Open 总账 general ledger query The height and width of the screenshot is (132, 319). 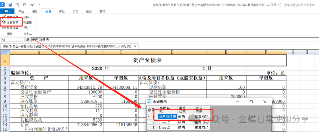pyautogui.click(x=26, y=17)
